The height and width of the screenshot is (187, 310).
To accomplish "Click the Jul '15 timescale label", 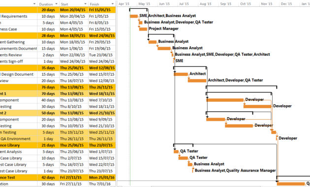I will point(184,4).
